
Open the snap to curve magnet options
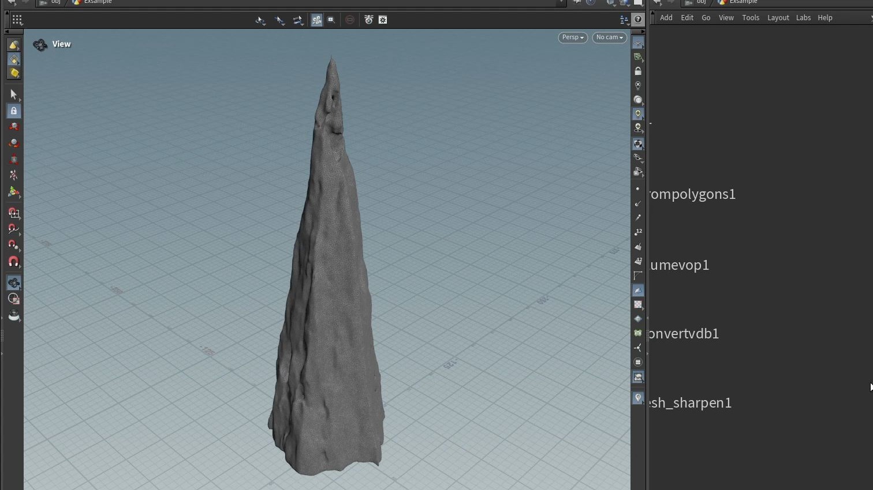14,229
